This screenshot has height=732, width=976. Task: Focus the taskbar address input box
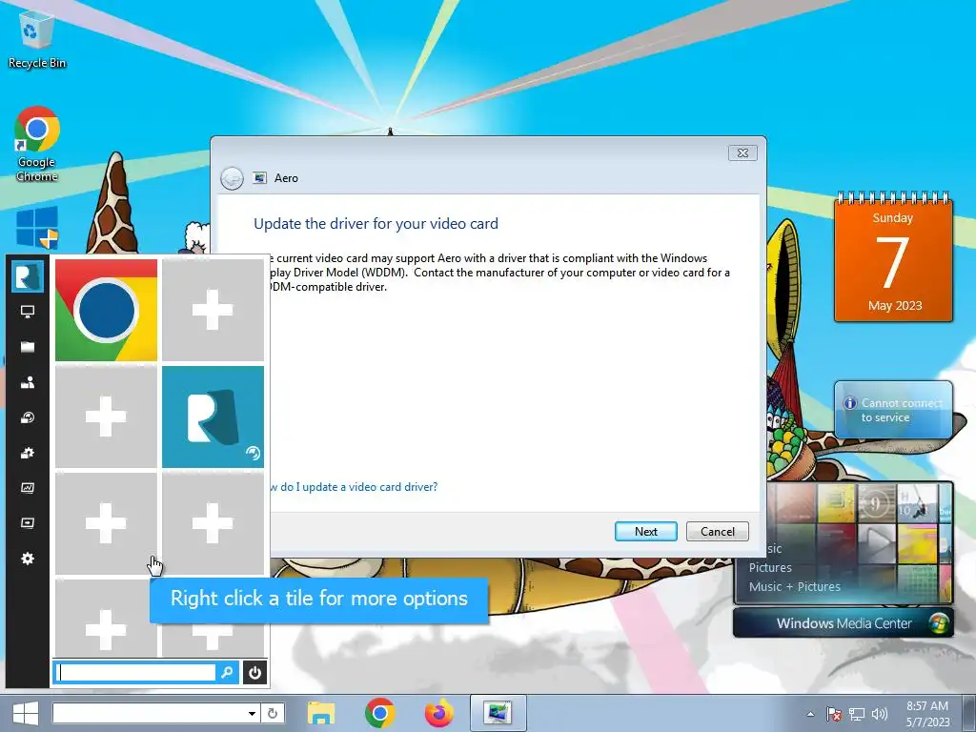click(148, 713)
